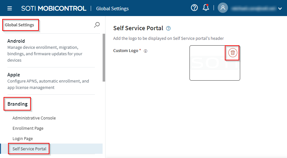Image resolution: width=287 pixels, height=158 pixels.
Task: Expand the account dropdown chevron
Action: click(x=280, y=9)
